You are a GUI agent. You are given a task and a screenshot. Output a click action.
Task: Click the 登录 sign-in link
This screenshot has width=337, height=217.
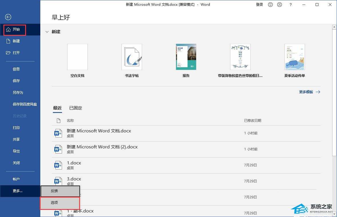[x=260, y=5]
